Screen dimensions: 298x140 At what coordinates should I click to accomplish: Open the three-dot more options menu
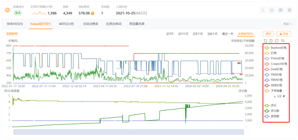[x=263, y=10]
